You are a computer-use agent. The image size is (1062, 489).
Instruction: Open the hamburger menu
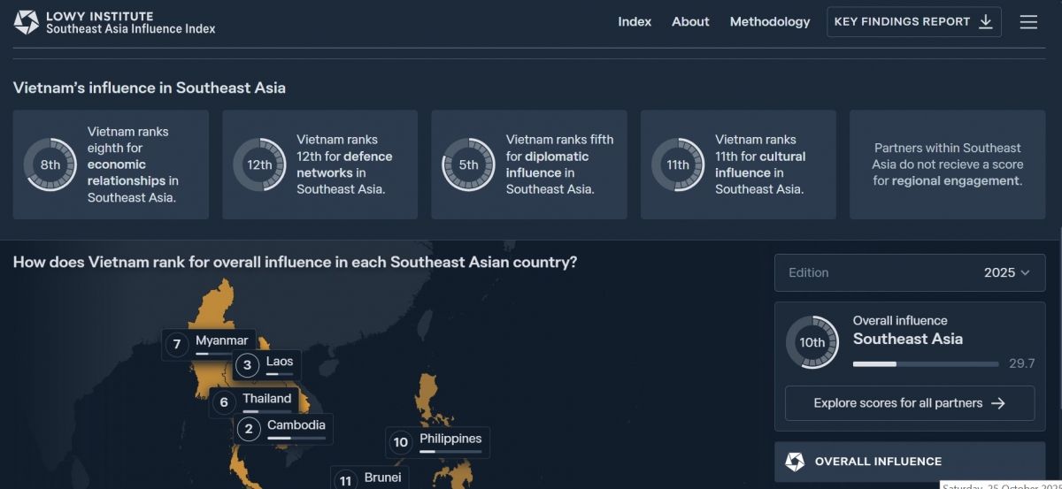1028,22
